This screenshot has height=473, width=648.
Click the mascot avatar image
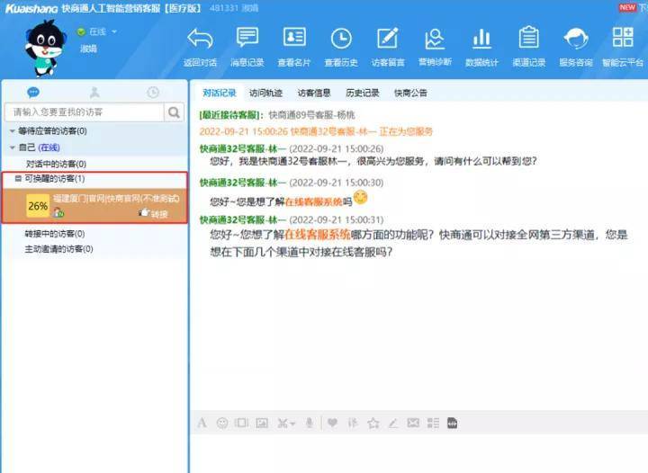pyautogui.click(x=45, y=49)
